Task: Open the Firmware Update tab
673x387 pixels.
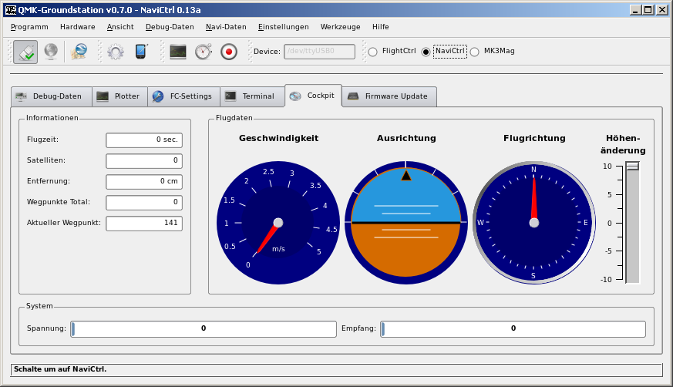Action: pos(389,96)
